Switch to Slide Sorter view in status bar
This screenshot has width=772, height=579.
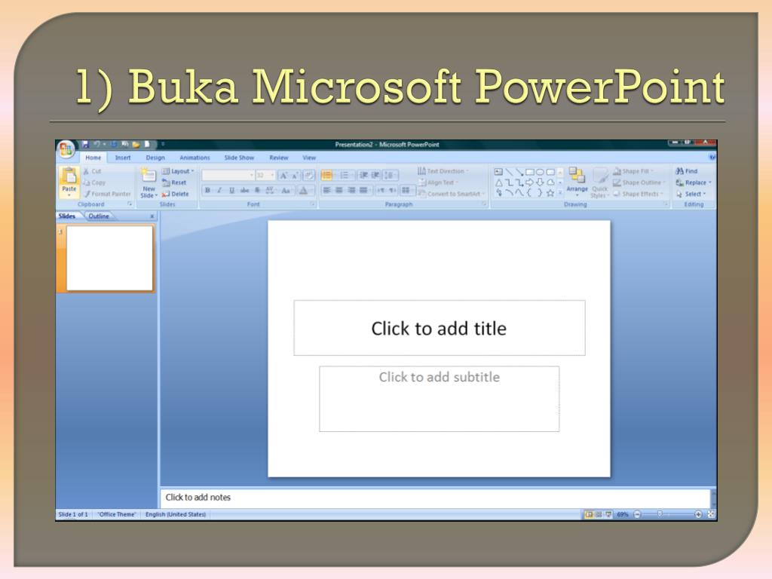[599, 514]
